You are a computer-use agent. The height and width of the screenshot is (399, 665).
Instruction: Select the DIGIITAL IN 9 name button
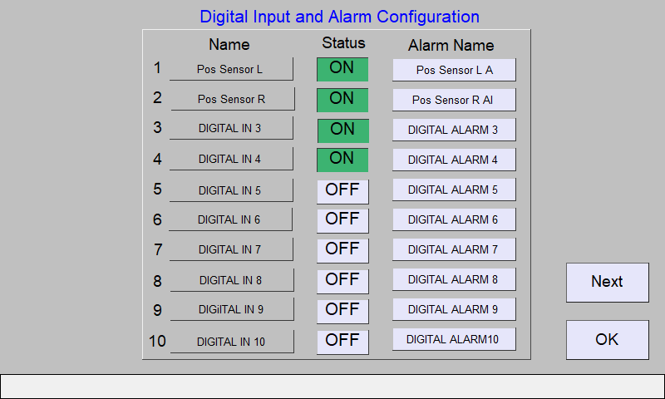coord(232,309)
